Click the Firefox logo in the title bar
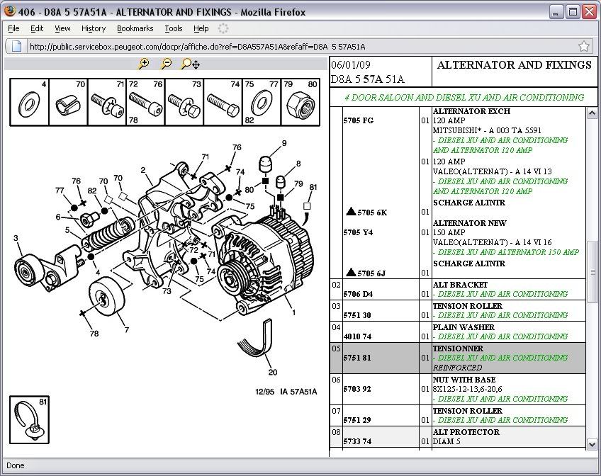The image size is (601, 476). (9, 11)
